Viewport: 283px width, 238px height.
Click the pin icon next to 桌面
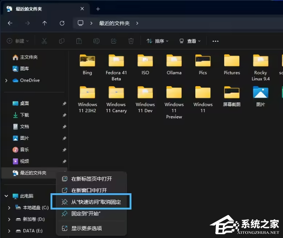(x=64, y=103)
